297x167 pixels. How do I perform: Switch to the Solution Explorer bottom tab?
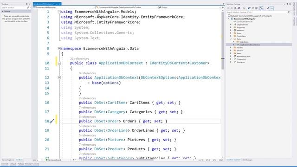click(233, 160)
